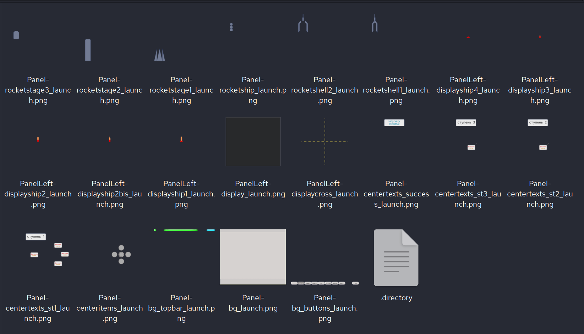Select Panel-rocketship_launch.png file name label
Screen dimensions: 584x334
point(253,90)
